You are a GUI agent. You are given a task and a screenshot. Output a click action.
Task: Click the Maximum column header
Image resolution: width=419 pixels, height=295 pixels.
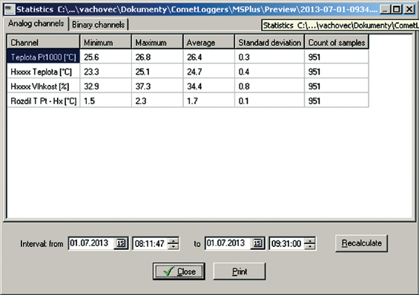[157, 42]
